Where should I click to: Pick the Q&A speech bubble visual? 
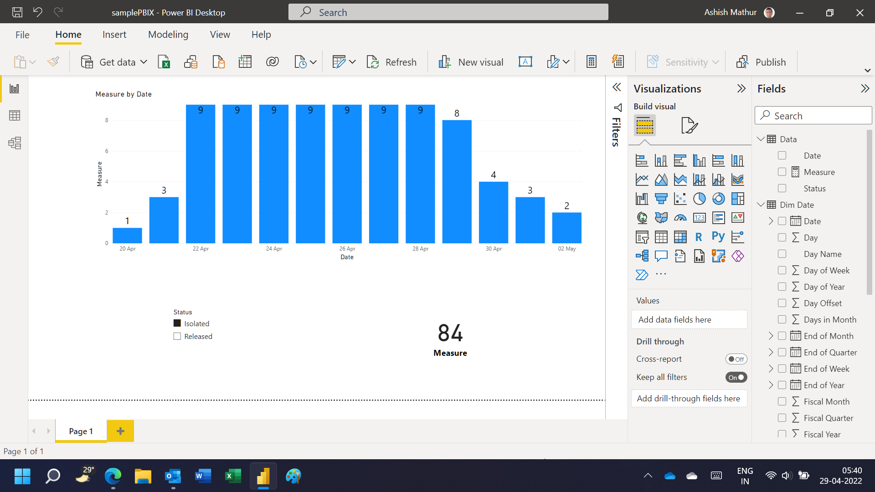(661, 256)
